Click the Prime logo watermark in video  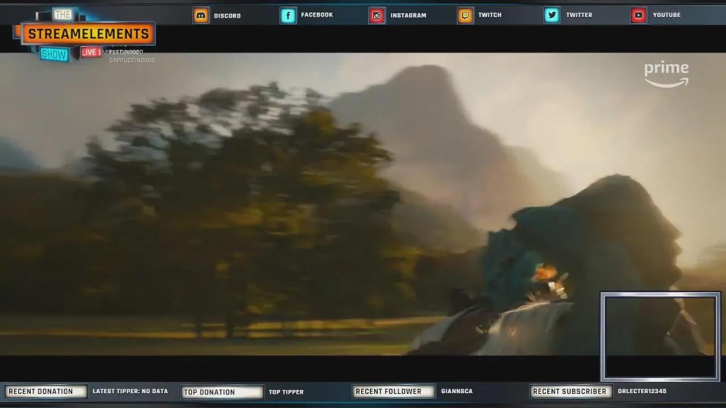[666, 74]
